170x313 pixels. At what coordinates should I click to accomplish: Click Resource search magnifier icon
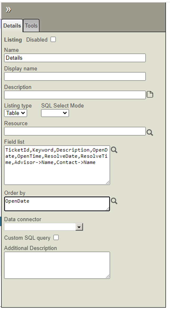(x=150, y=132)
